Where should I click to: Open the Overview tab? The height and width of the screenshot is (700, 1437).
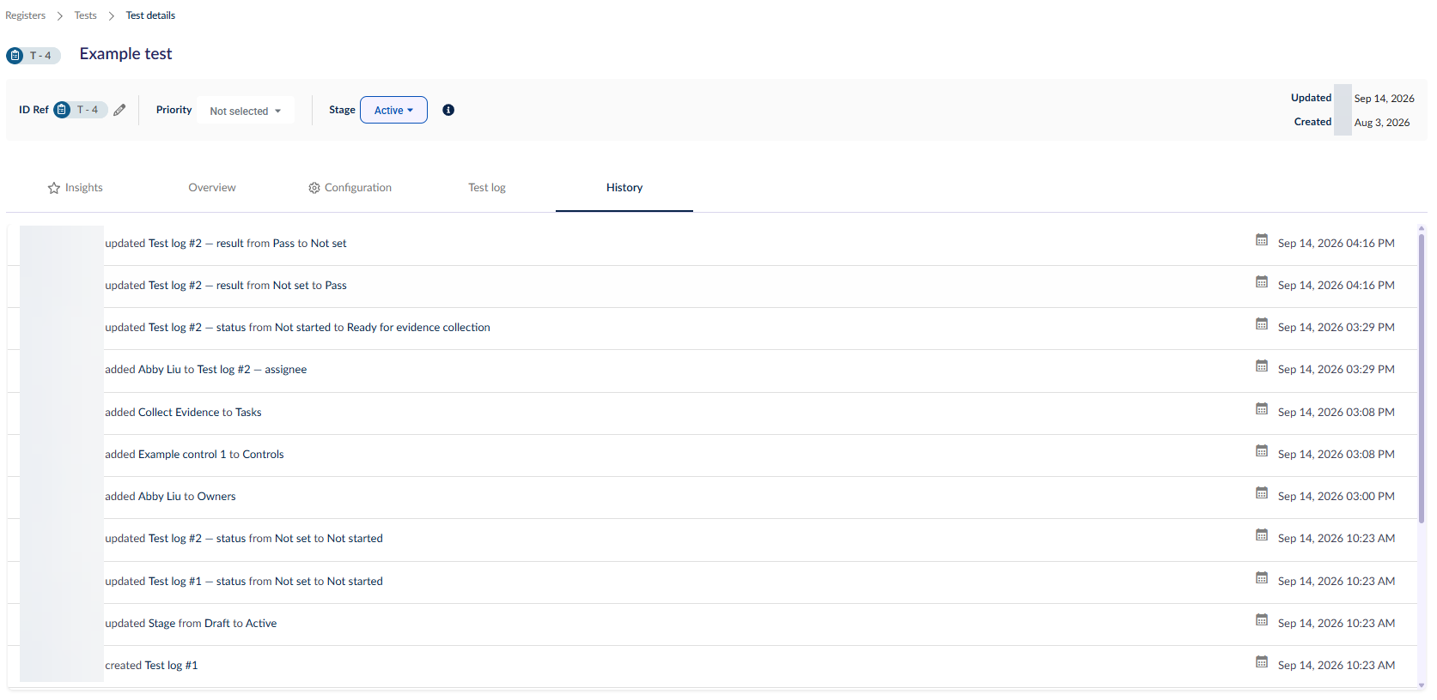pyautogui.click(x=212, y=188)
